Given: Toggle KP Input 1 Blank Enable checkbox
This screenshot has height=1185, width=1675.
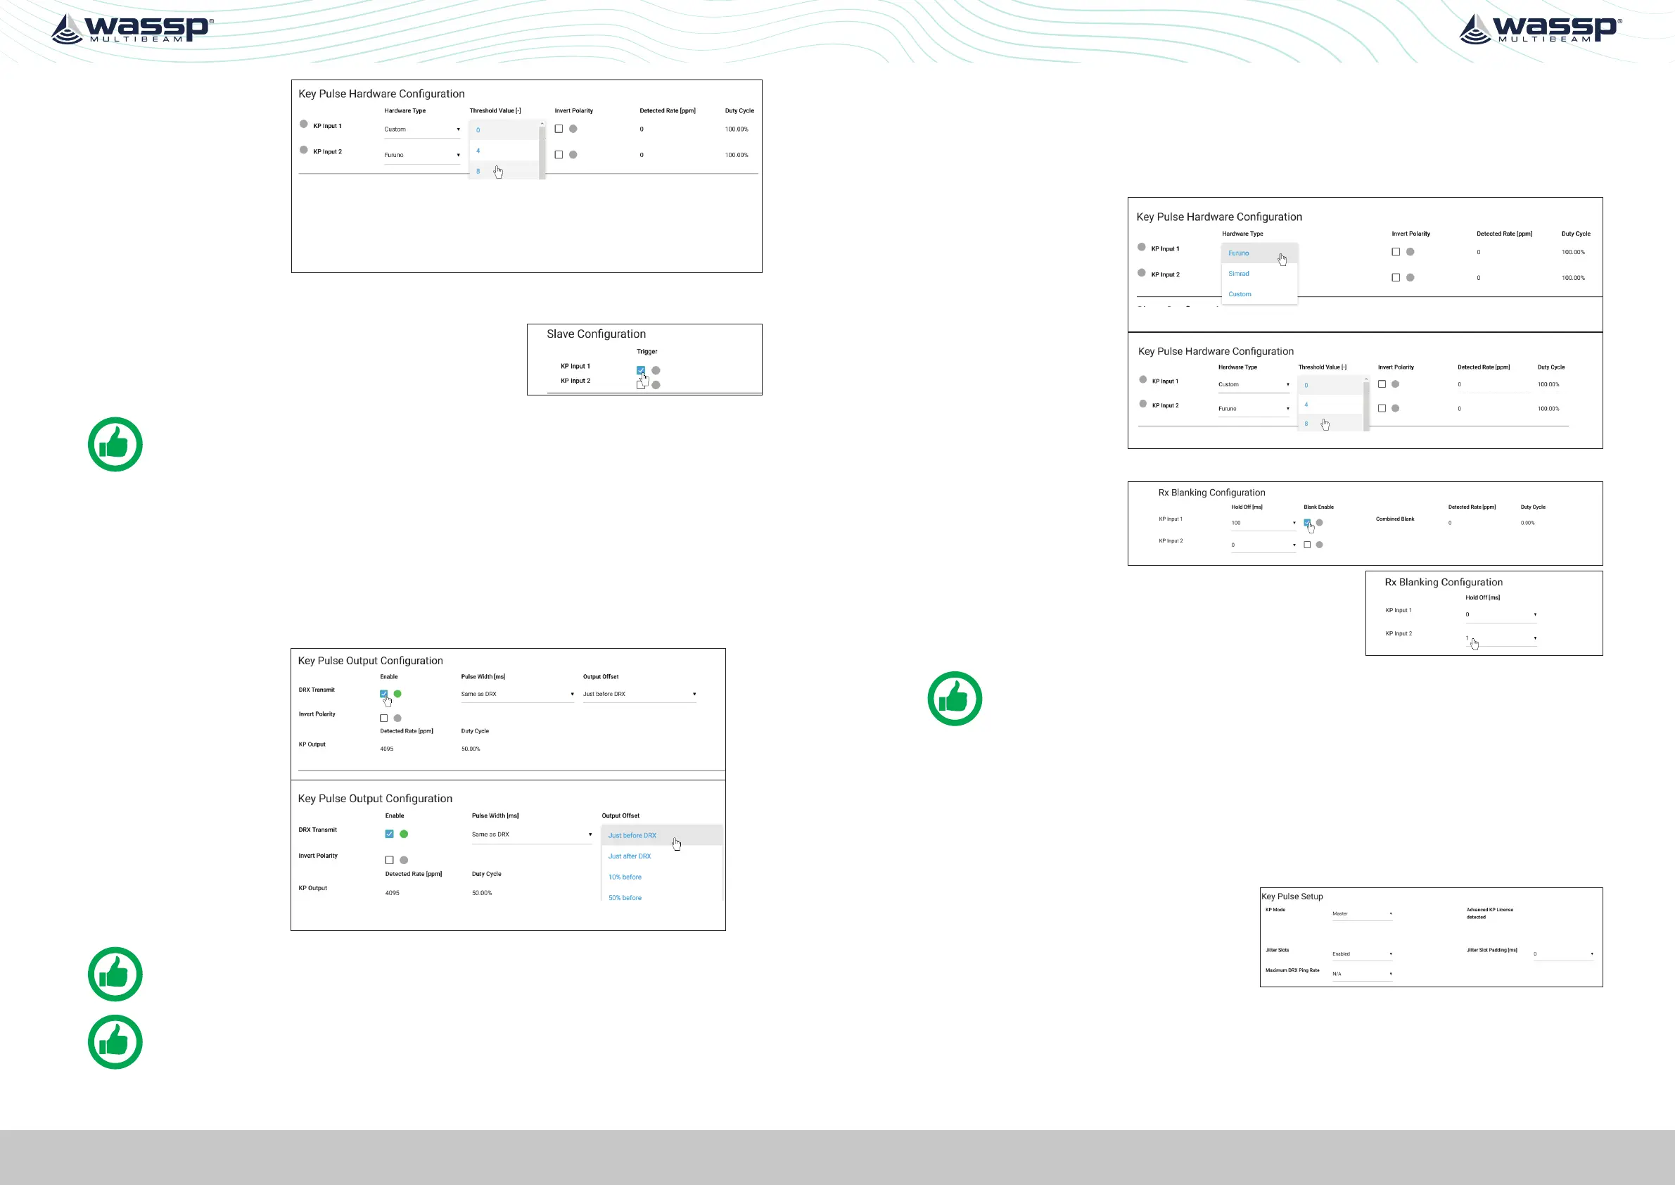Looking at the screenshot, I should (1307, 522).
